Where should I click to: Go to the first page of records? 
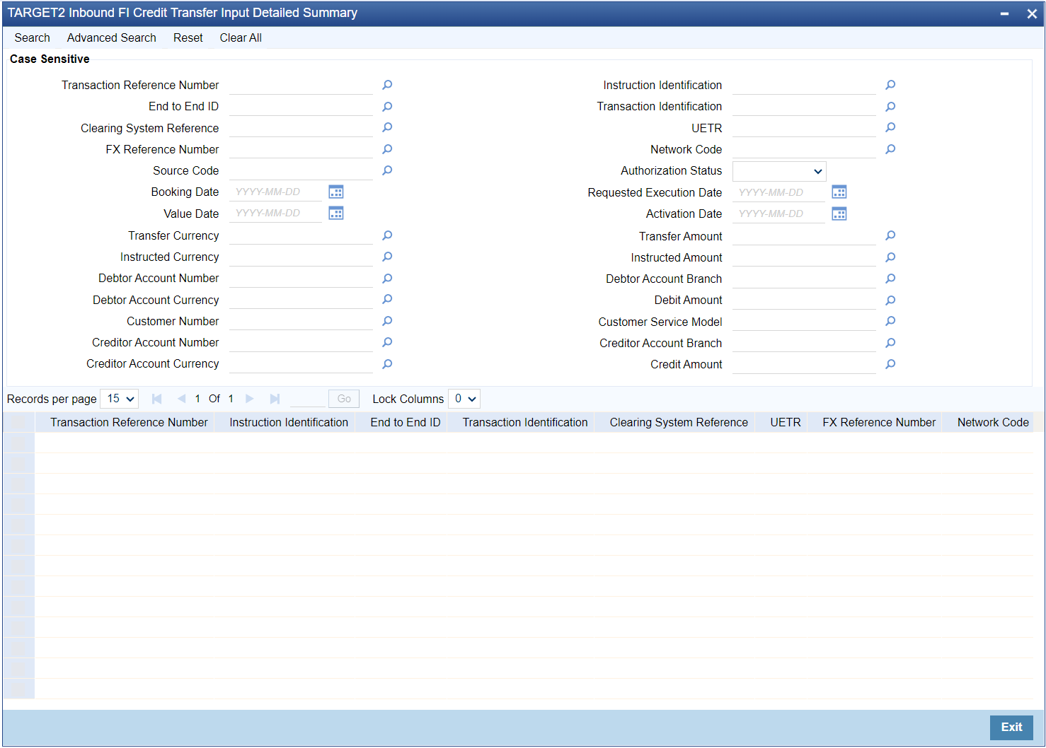tap(157, 399)
